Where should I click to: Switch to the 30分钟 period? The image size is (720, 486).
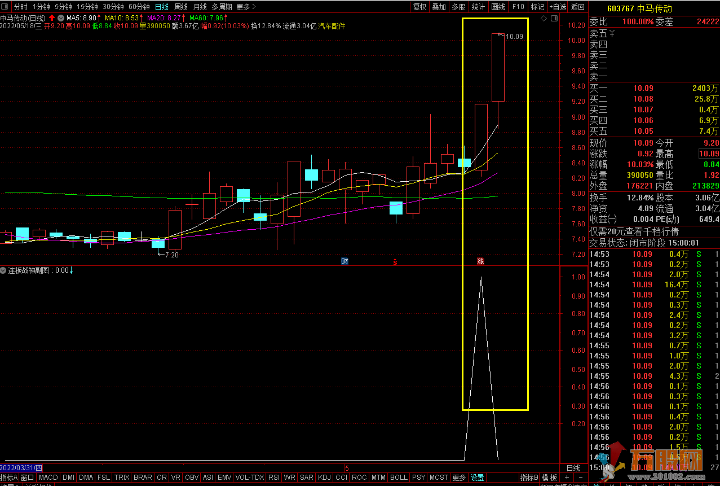[113, 7]
